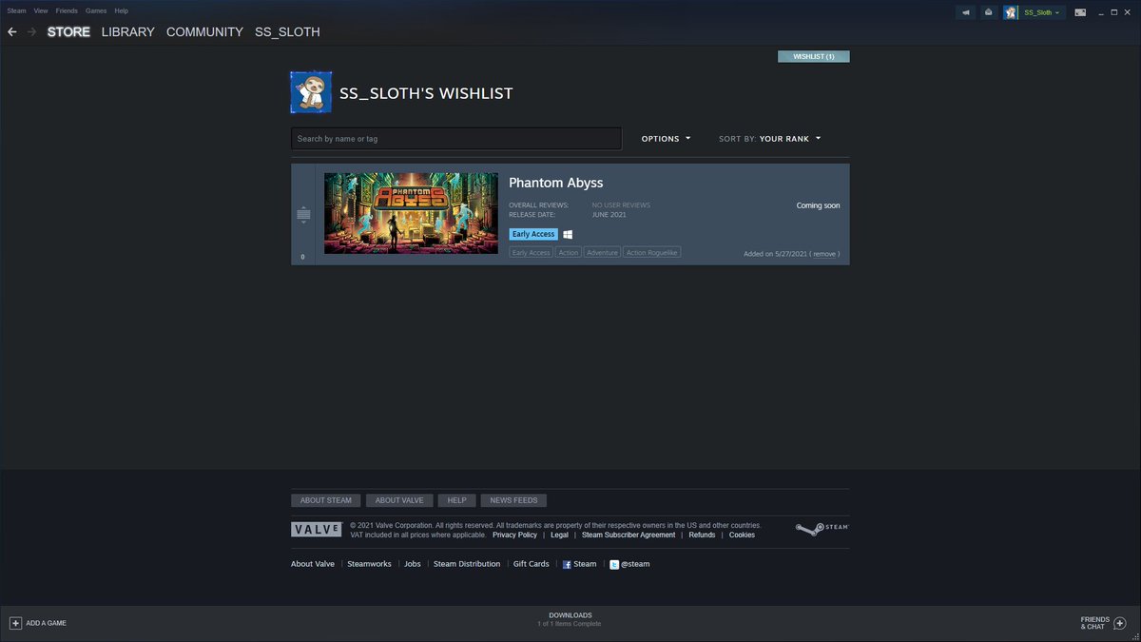The image size is (1141, 642).
Task: Click the SS_Sloth wishlist avatar image
Action: [x=311, y=92]
